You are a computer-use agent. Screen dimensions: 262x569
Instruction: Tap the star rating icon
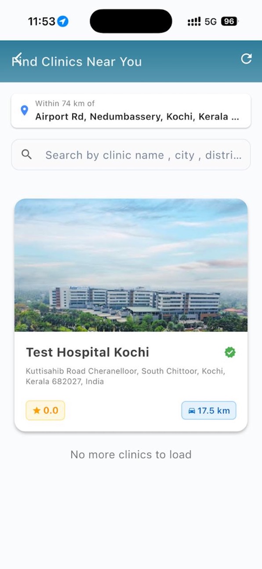[x=36, y=411]
